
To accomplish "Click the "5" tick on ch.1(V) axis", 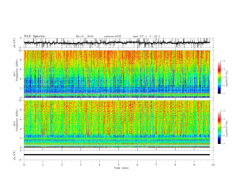I will [21, 38].
